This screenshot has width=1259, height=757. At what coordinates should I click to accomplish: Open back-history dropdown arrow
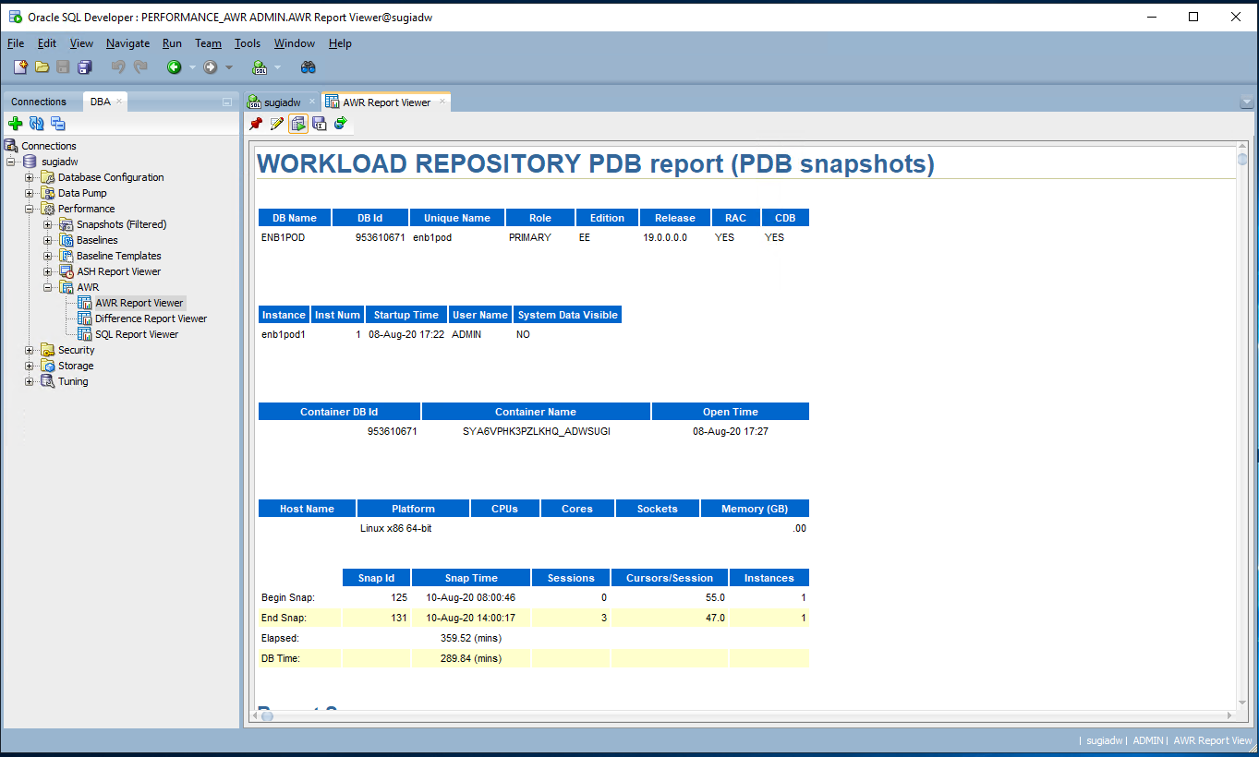(192, 67)
